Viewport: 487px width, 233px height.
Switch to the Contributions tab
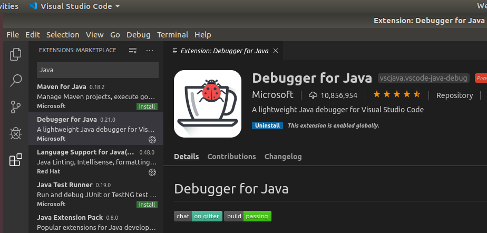tap(232, 157)
